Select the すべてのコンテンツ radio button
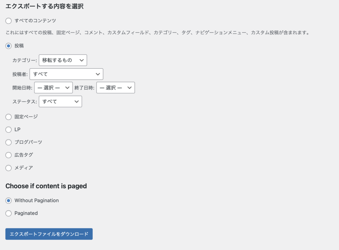The width and height of the screenshot is (339, 250). coord(9,21)
